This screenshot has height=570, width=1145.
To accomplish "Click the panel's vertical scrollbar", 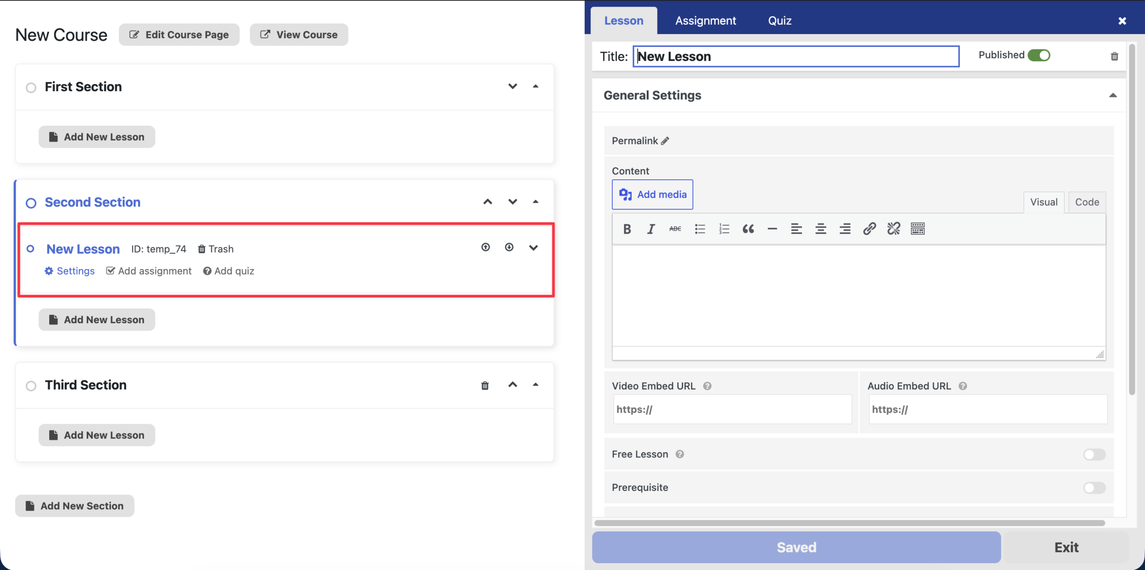I will coord(1132,219).
